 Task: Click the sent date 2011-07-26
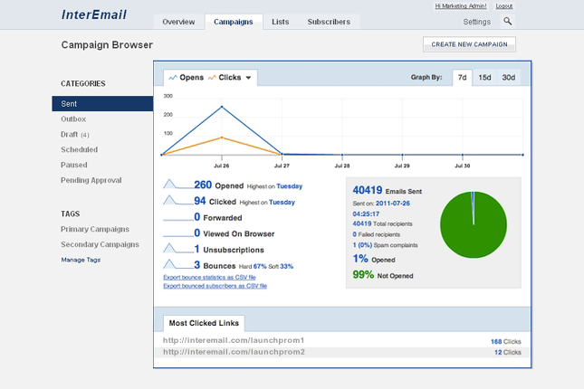393,204
